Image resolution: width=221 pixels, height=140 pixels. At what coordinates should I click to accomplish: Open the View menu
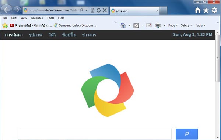coord(24,18)
